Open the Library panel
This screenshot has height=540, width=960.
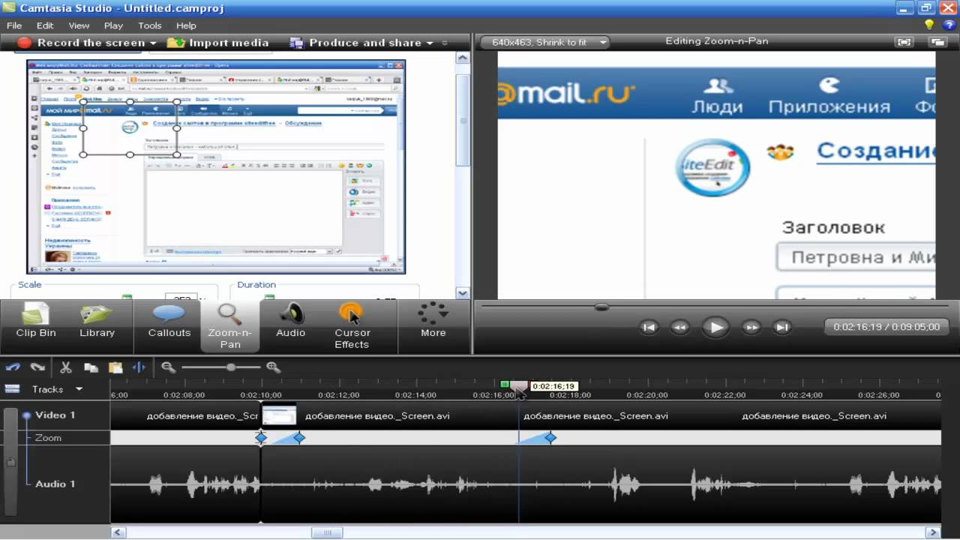[97, 320]
